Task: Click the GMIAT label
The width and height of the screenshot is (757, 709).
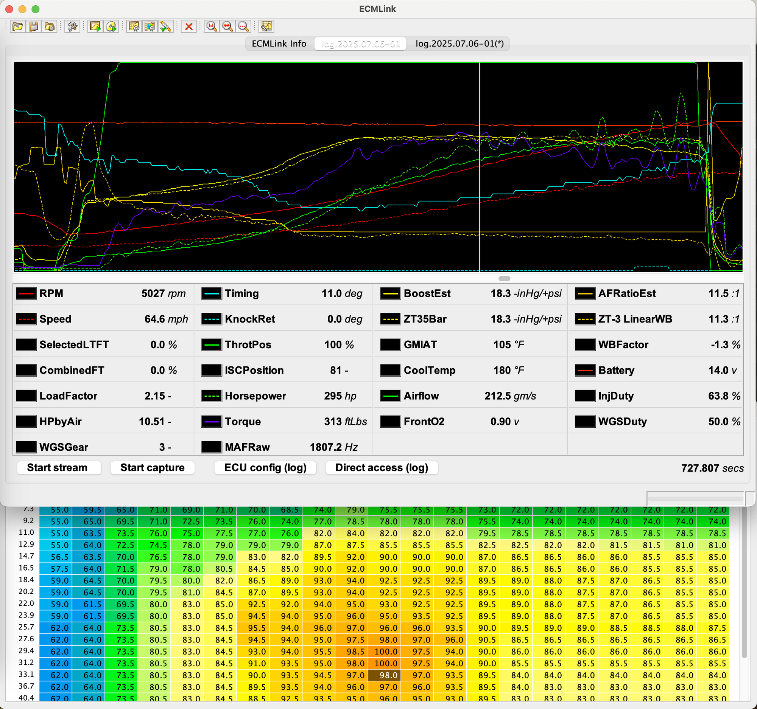Action: pos(421,344)
